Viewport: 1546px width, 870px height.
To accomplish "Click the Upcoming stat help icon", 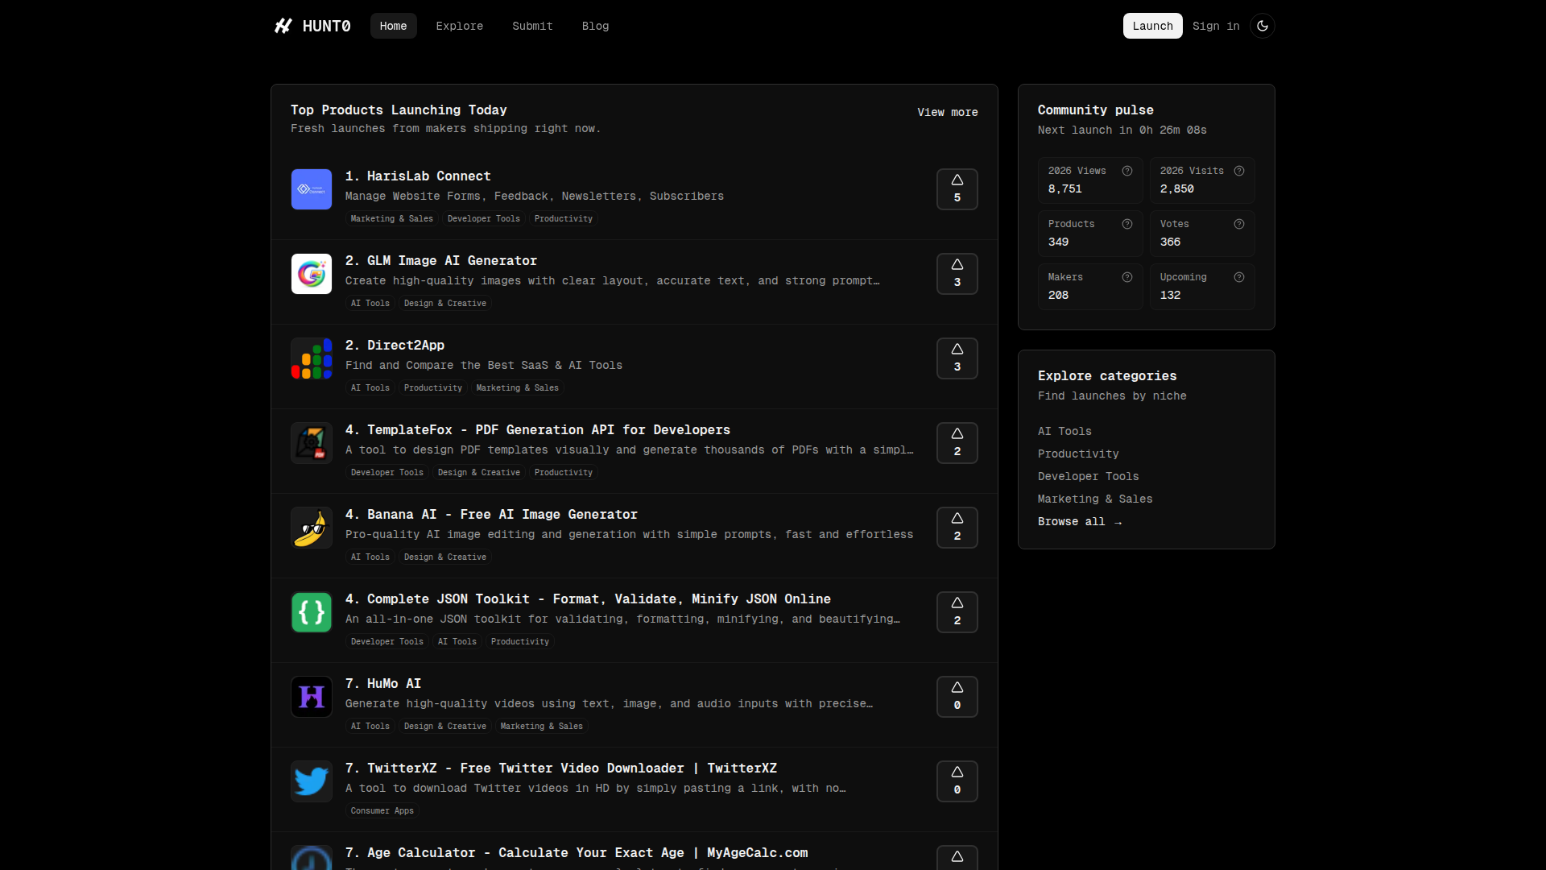I will click(1239, 277).
